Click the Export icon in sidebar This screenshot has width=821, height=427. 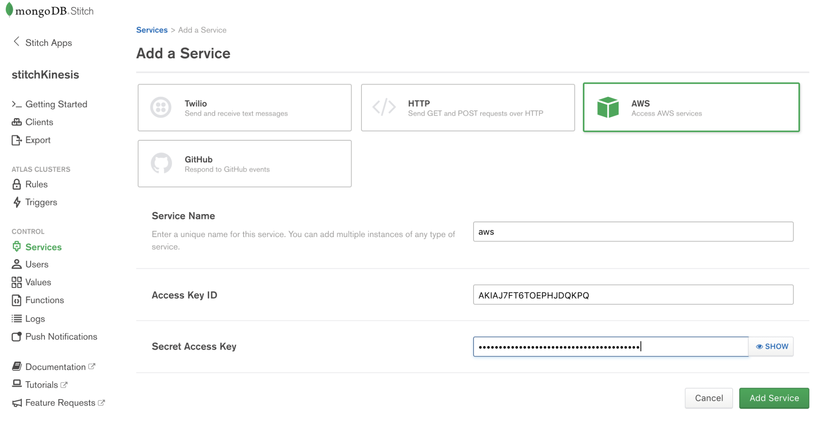click(16, 140)
